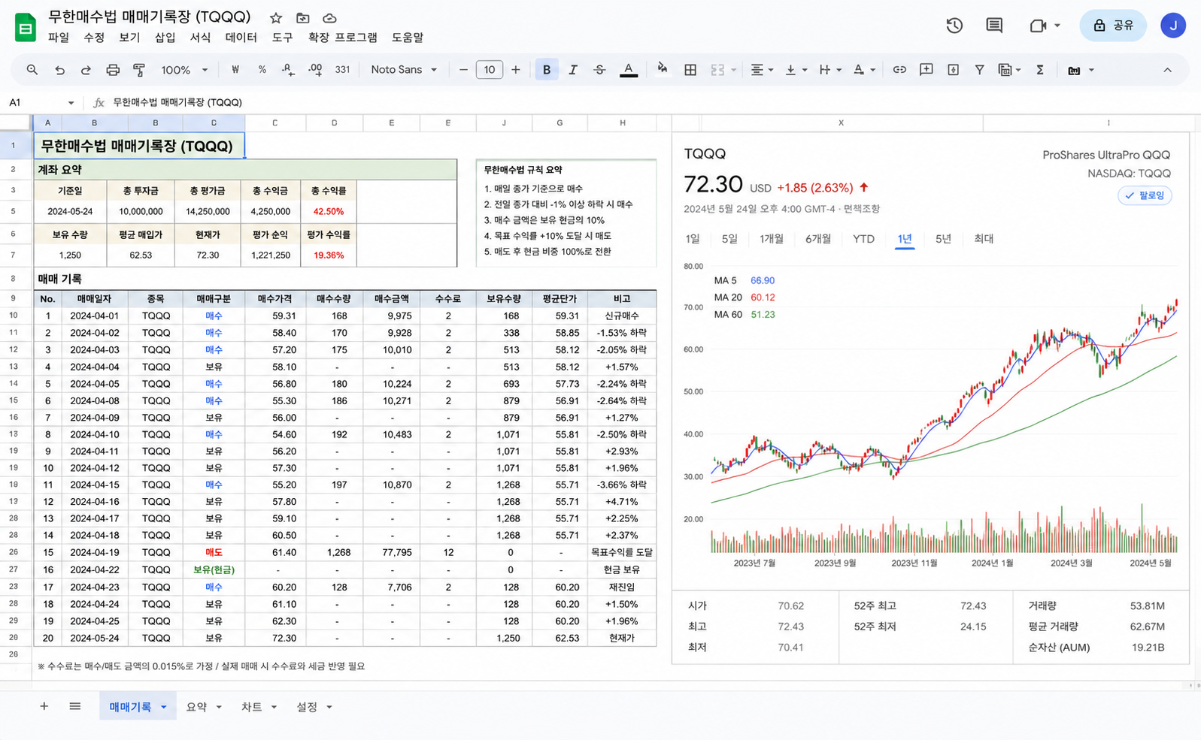Viewport: 1201px width, 740px height.
Task: Select the 1일 chart range
Action: 693,239
